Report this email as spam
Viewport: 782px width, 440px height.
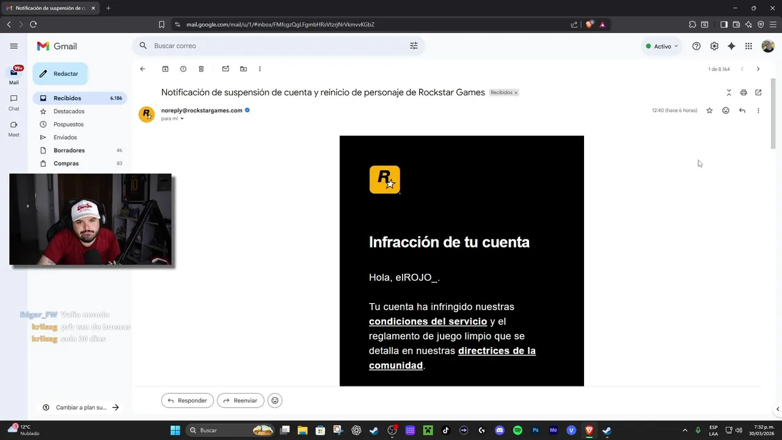pos(183,69)
